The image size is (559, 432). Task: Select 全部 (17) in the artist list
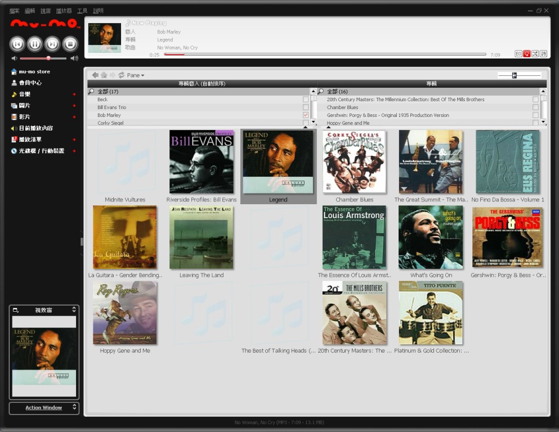tap(199, 92)
